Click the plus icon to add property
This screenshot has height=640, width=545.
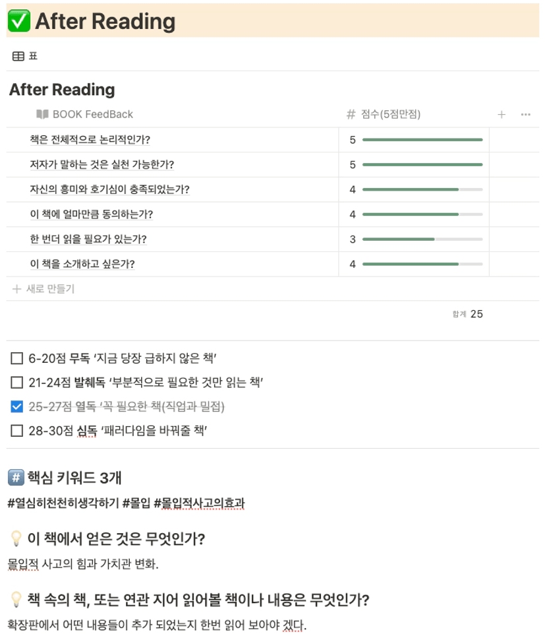pyautogui.click(x=502, y=115)
